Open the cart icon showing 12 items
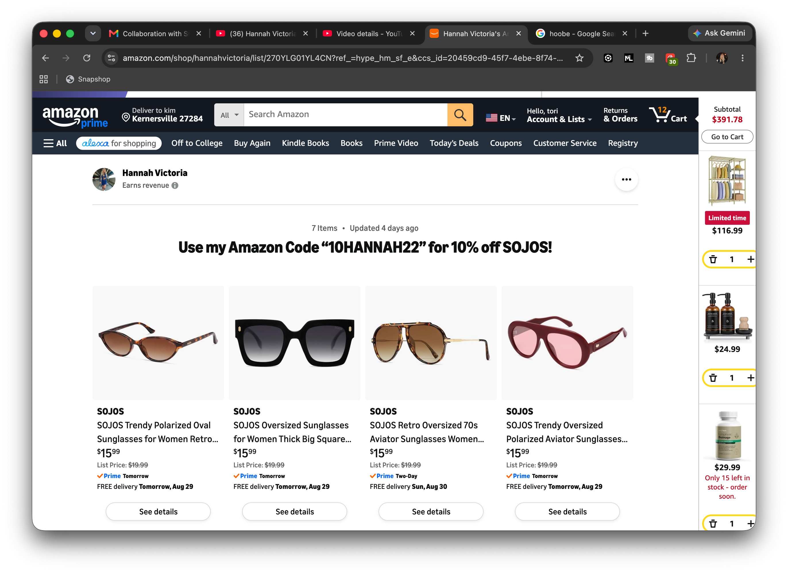 [x=667, y=115]
